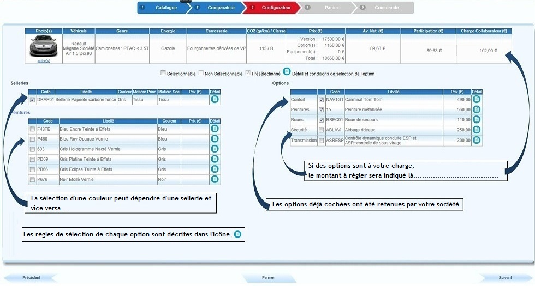Image resolution: width=535 pixels, height=286 pixels.
Task: Click the Renault Mégane photo thumbnail
Action: tap(44, 46)
